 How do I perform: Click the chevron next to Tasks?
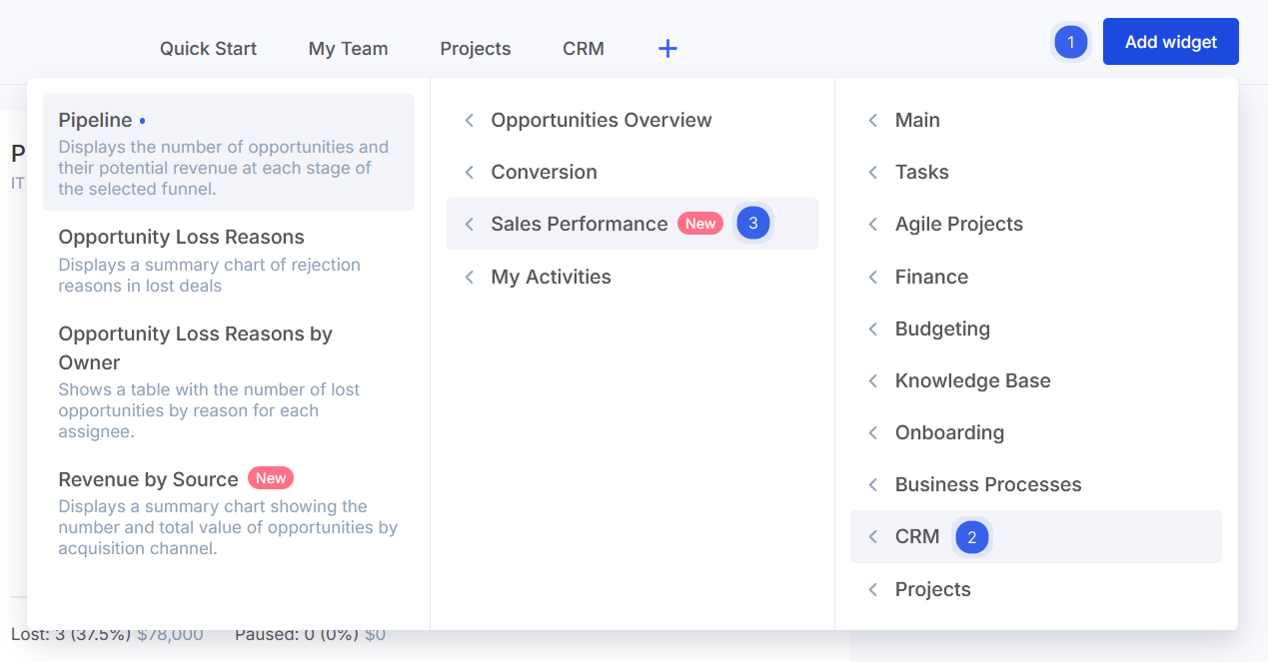pos(873,172)
